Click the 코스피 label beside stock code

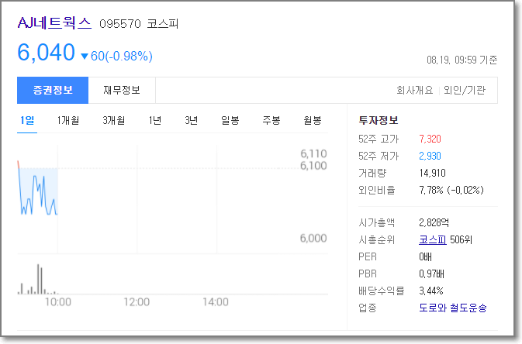point(162,23)
